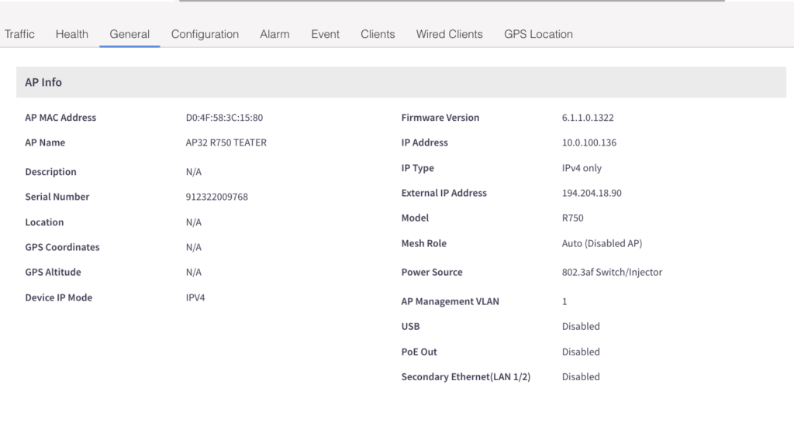Screen dimensions: 794x436
Task: Click the AP MAC address value D0:4F:58:3C:15:80
Action: pyautogui.click(x=224, y=118)
